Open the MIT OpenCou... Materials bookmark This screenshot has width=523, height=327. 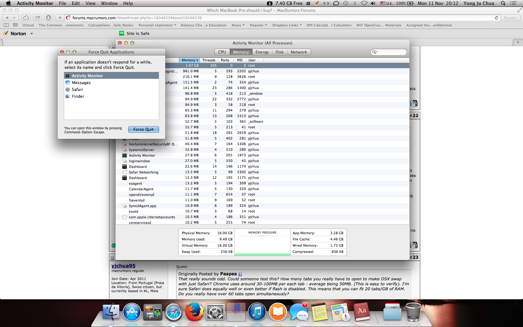coord(379,25)
